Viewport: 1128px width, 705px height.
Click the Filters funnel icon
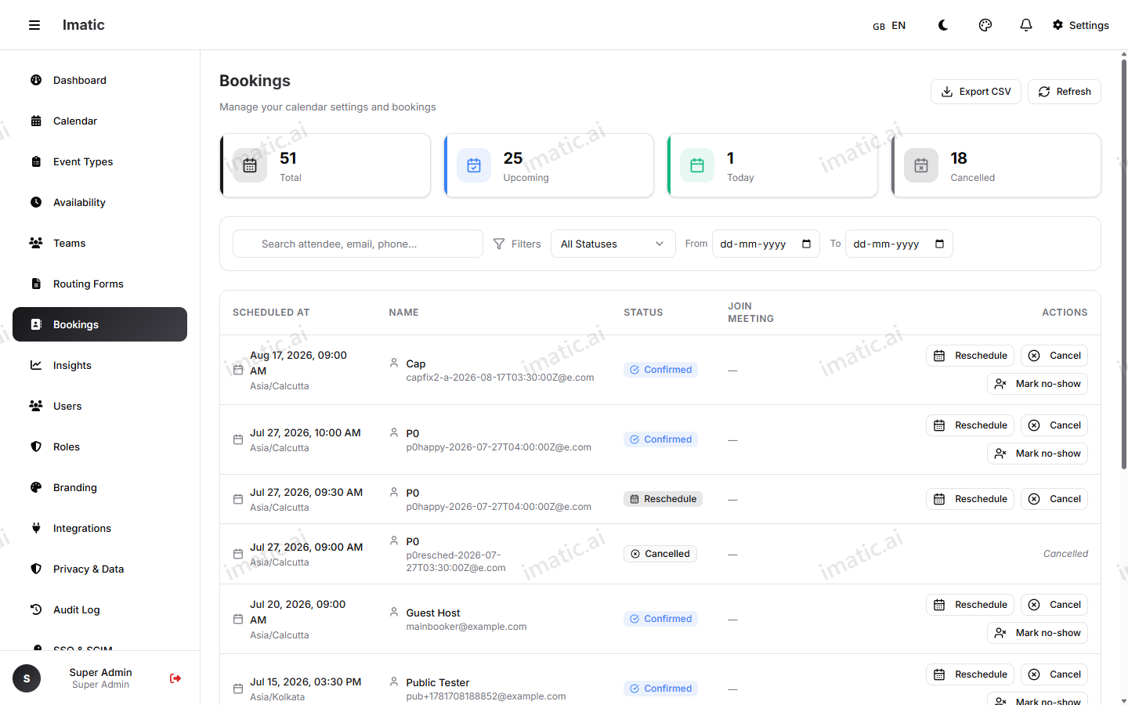(x=499, y=244)
